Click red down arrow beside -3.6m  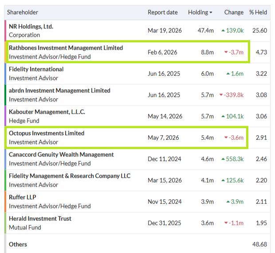tap(226, 137)
